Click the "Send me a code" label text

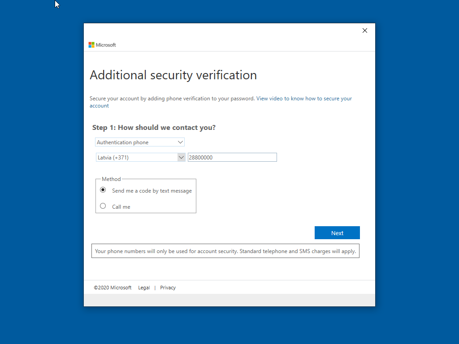tap(152, 191)
